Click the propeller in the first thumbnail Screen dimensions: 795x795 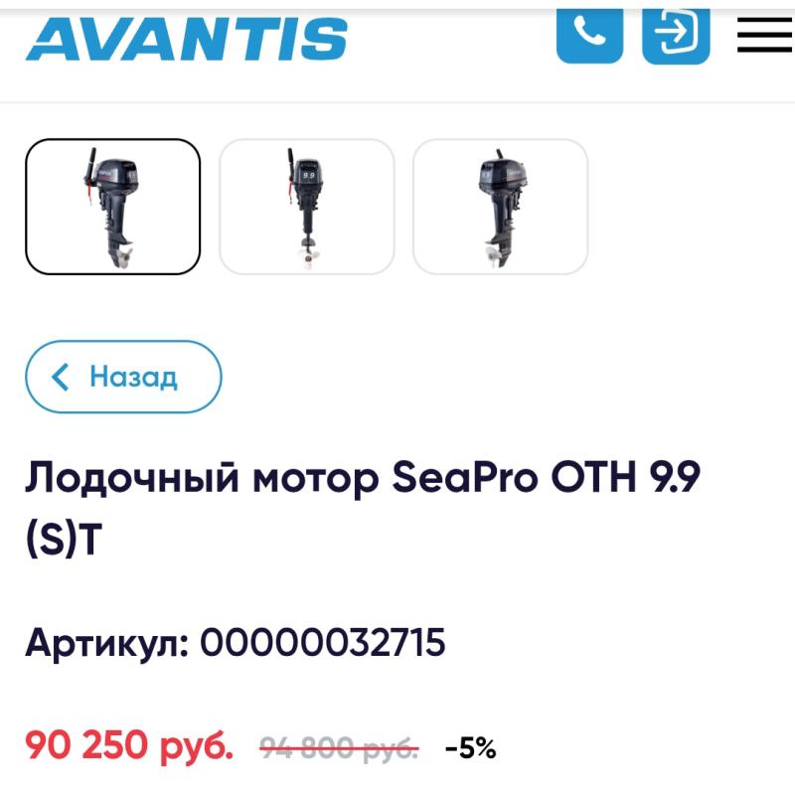(123, 257)
